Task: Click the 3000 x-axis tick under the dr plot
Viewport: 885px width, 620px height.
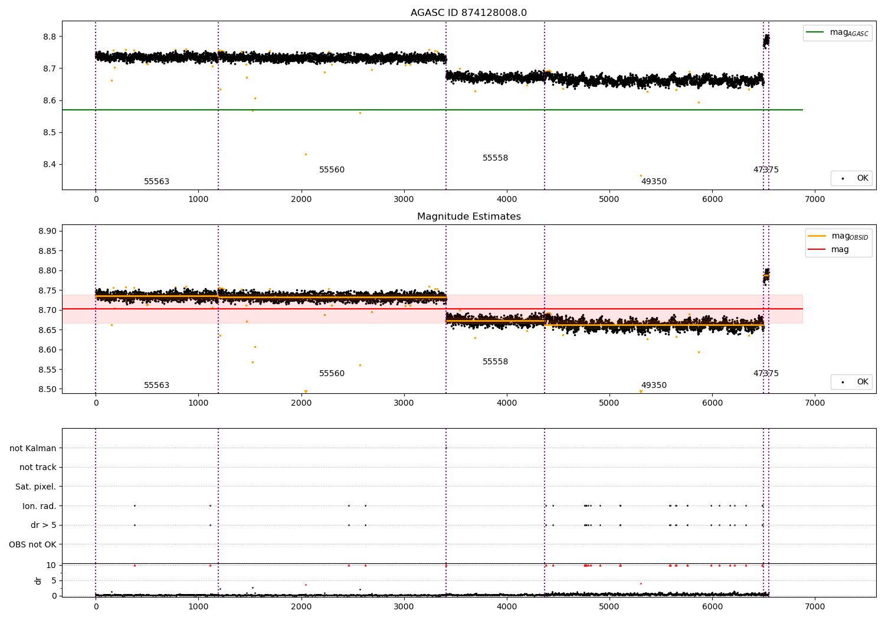Action: pyautogui.click(x=404, y=606)
